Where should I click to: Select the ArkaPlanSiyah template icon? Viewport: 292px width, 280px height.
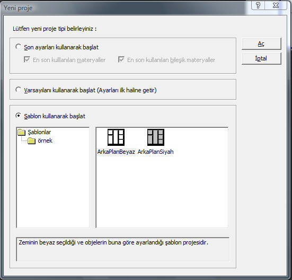coord(156,137)
